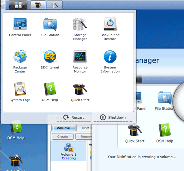Launch Package Center
Image resolution: width=184 pixels, height=171 pixels.
click(x=20, y=61)
